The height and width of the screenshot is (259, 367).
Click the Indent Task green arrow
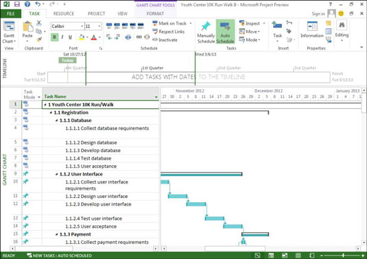(x=117, y=37)
